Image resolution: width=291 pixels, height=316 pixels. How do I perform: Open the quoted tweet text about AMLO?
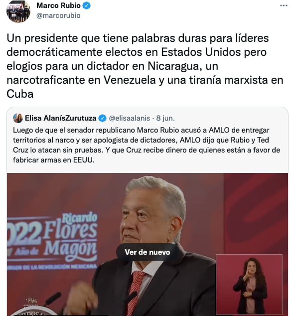click(x=146, y=145)
